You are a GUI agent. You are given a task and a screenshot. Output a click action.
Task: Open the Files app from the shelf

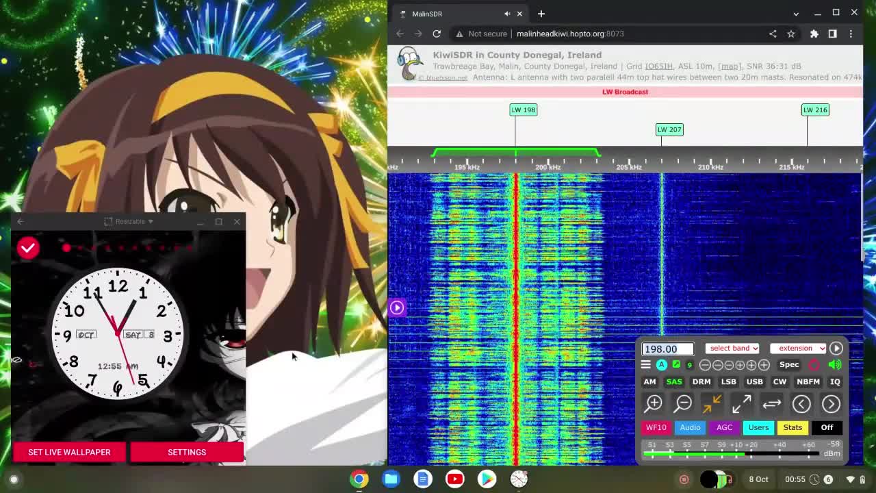pos(391,479)
